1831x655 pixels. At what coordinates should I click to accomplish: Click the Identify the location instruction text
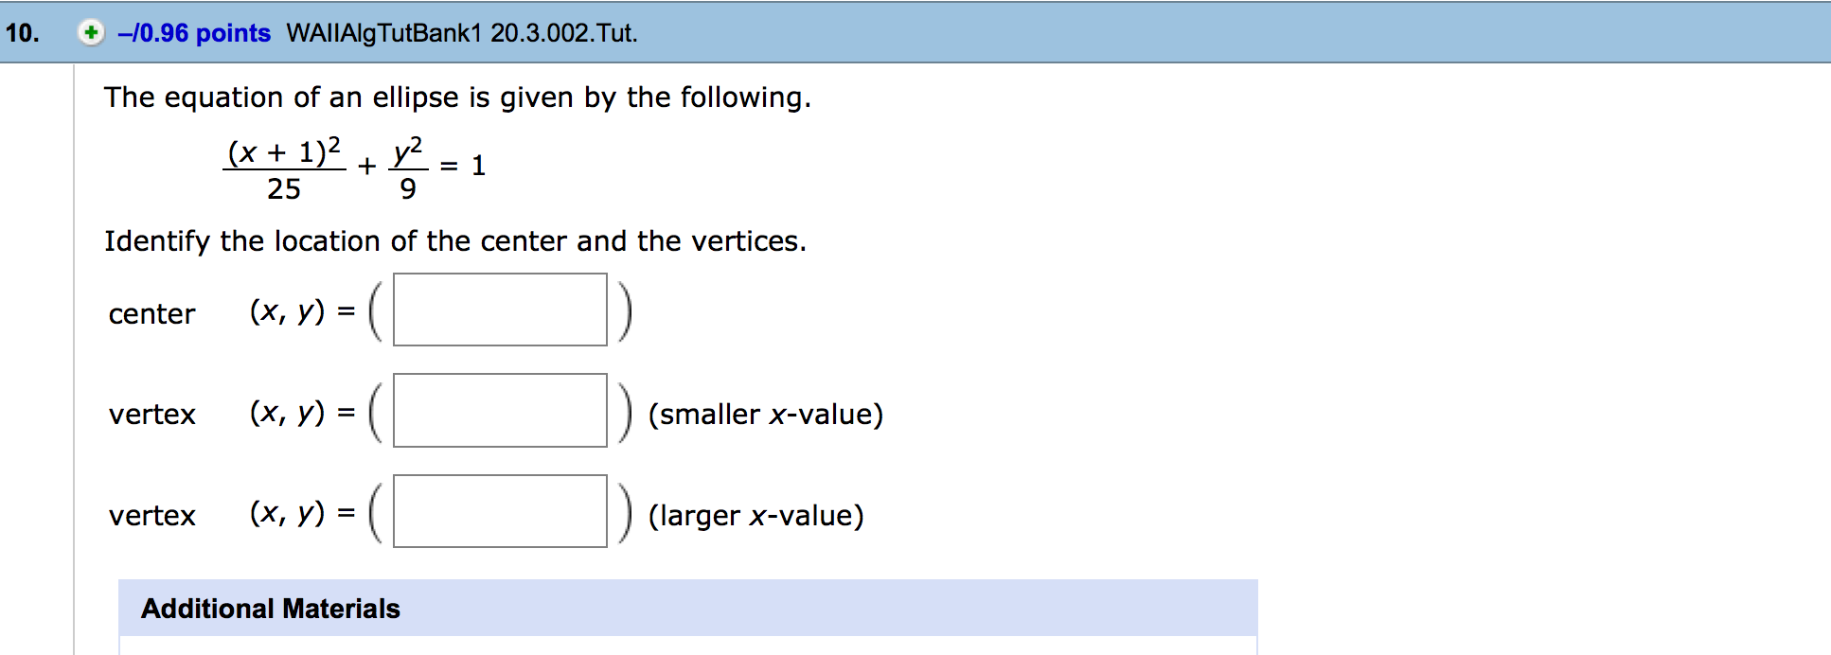454,240
